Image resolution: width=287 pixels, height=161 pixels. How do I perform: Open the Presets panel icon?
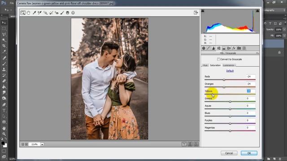coord(244,48)
